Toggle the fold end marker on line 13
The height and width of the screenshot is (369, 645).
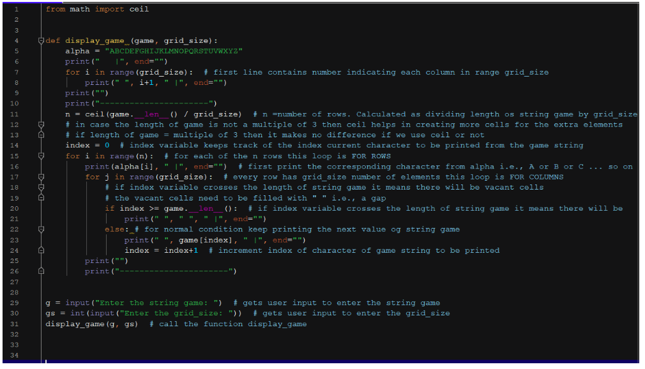coord(40,134)
